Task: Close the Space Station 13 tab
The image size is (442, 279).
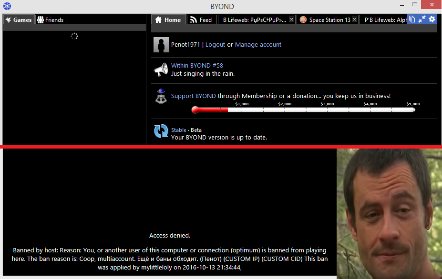Action: tap(355, 19)
